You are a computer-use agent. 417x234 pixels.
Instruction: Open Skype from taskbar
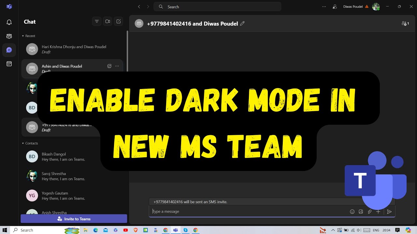pyautogui.click(x=185, y=230)
